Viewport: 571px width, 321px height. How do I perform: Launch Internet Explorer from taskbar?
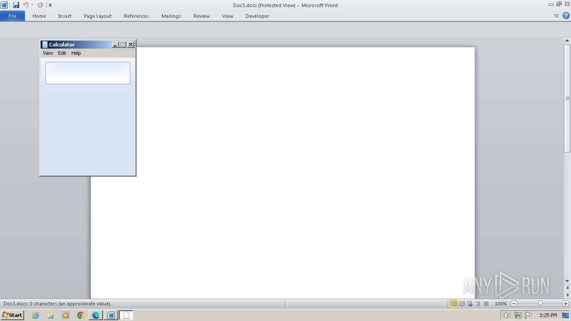(35, 315)
